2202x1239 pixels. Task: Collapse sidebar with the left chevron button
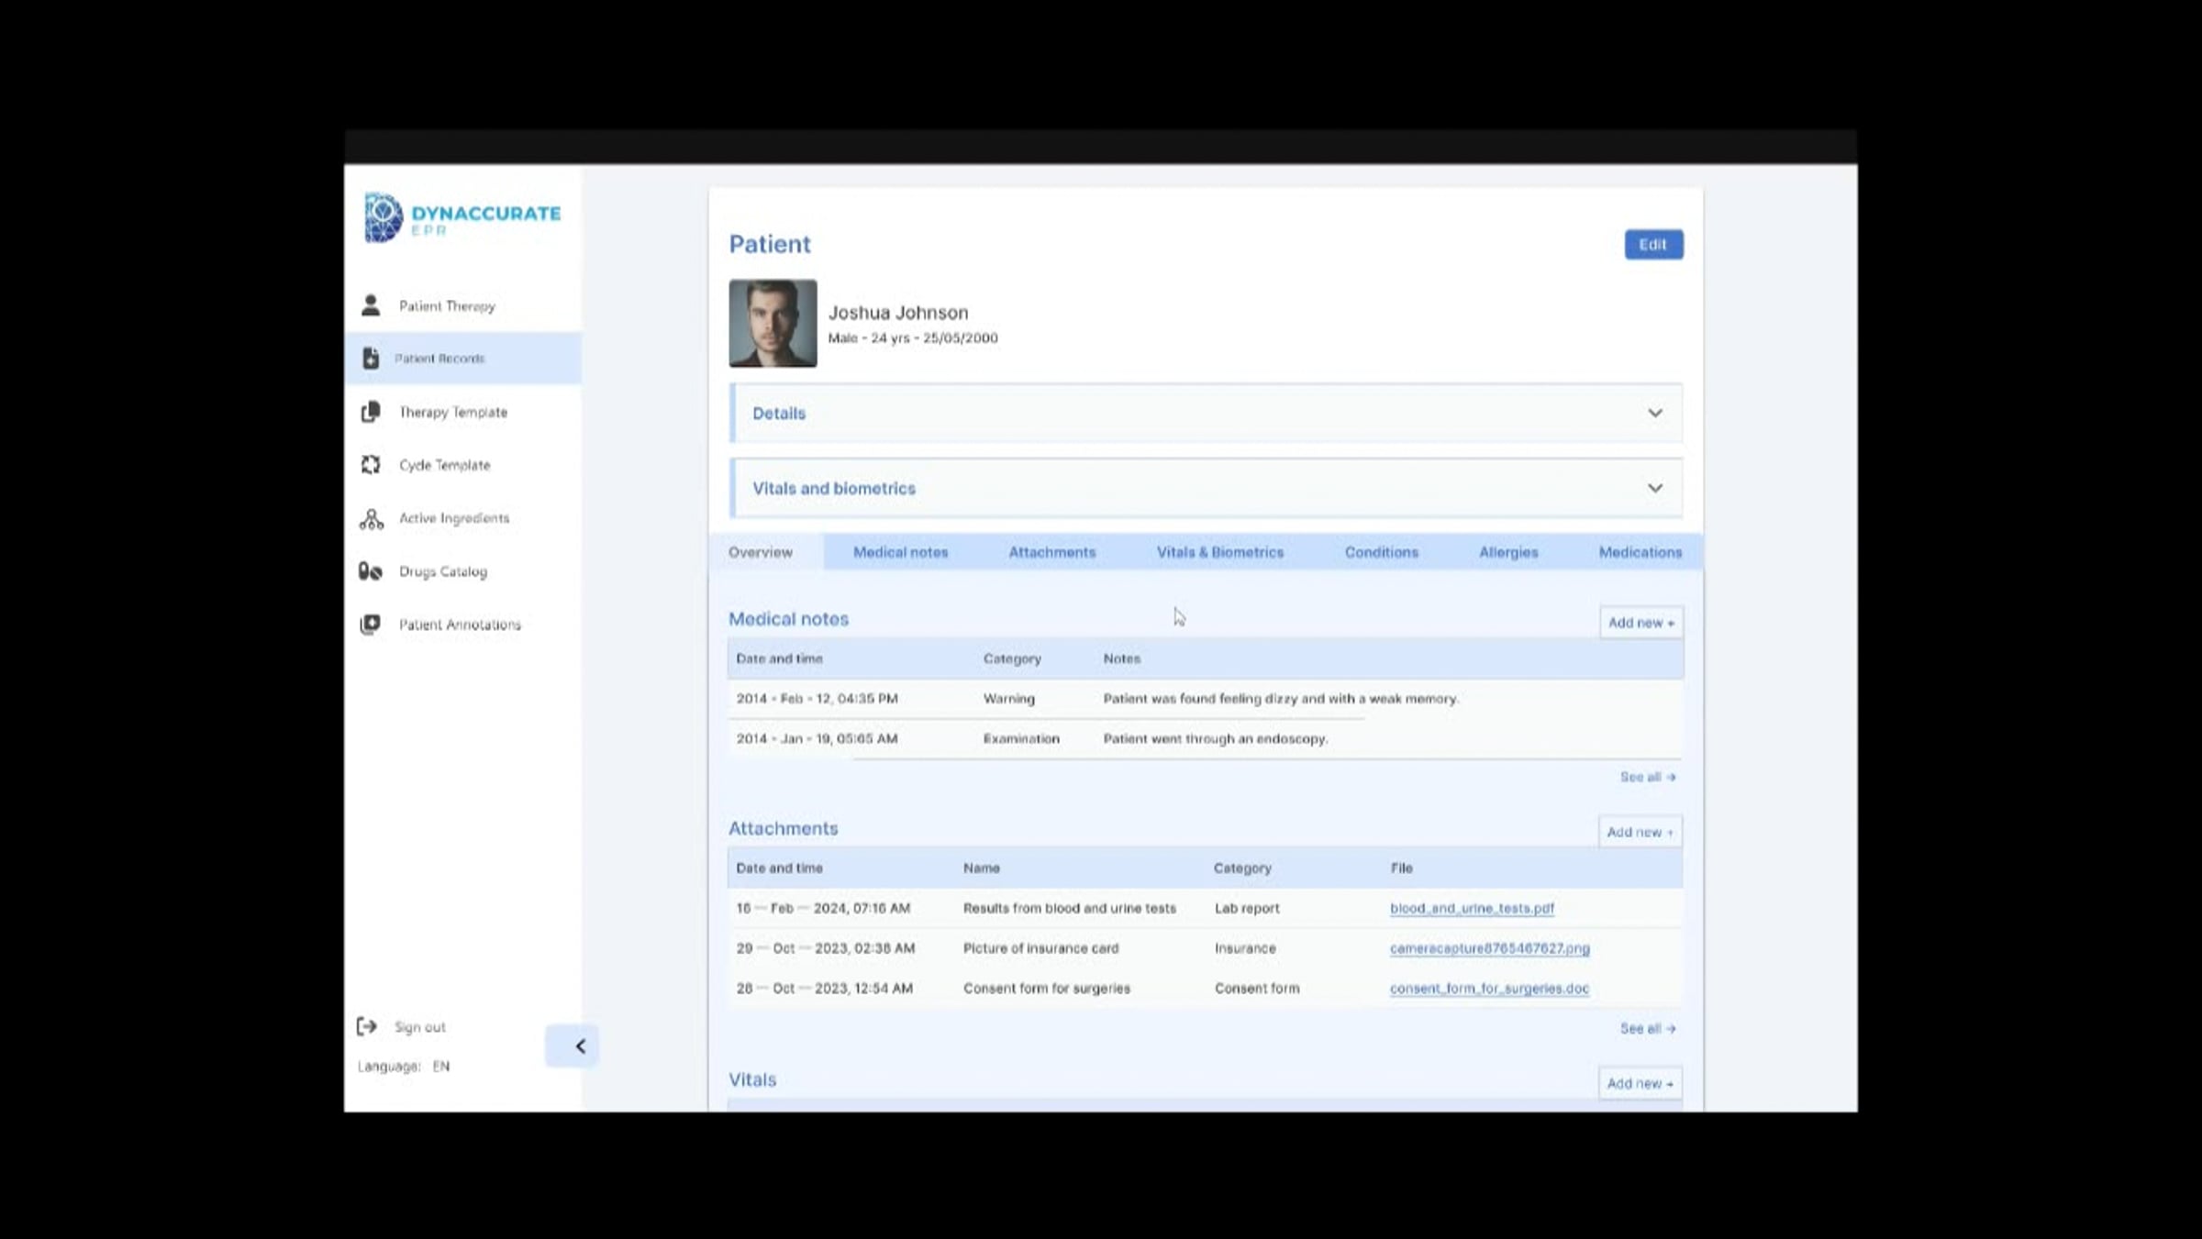[x=580, y=1046]
